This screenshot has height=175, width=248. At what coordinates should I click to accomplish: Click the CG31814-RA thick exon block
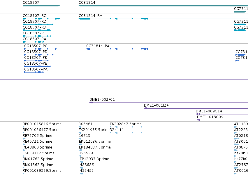point(84,19)
